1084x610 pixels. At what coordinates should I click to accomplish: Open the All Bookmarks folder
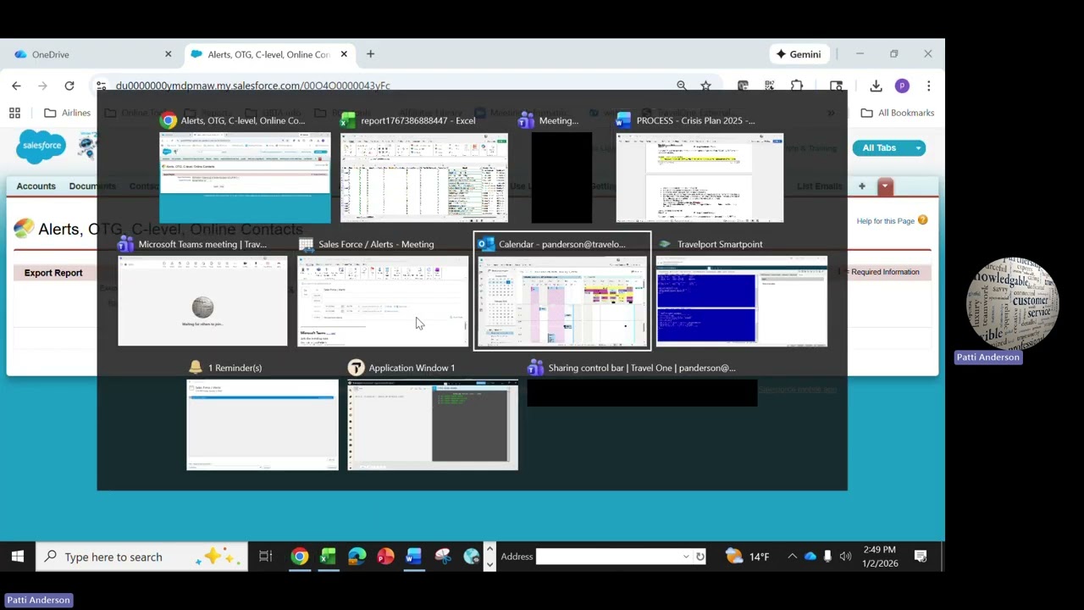897,113
